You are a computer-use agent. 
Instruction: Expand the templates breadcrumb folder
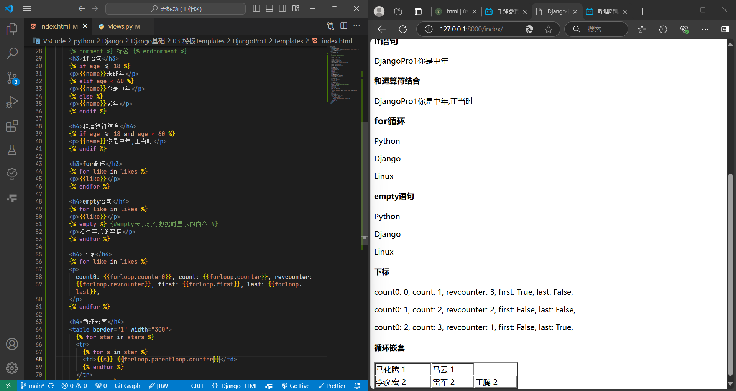click(288, 41)
